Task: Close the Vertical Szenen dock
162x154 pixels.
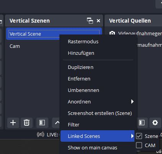Action: tap(98, 21)
